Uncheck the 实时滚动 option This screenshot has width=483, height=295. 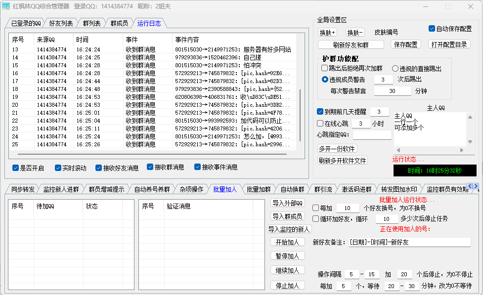point(58,168)
